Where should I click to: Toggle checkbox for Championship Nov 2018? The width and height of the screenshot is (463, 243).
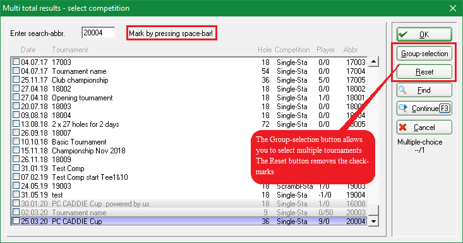point(16,150)
